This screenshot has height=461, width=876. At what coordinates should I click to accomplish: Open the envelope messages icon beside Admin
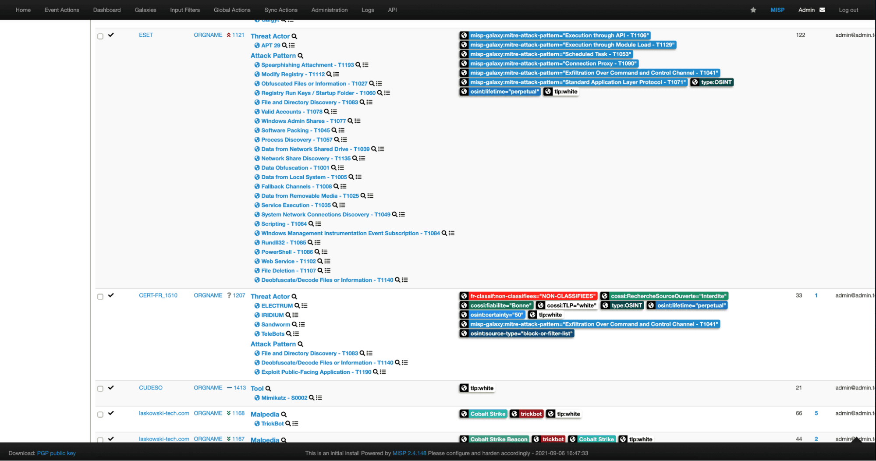(x=822, y=10)
